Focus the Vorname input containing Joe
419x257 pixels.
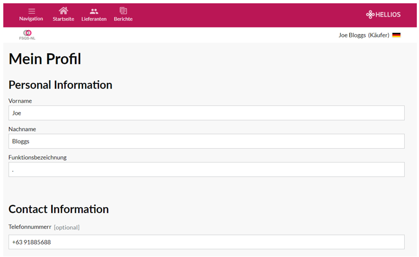coord(206,113)
